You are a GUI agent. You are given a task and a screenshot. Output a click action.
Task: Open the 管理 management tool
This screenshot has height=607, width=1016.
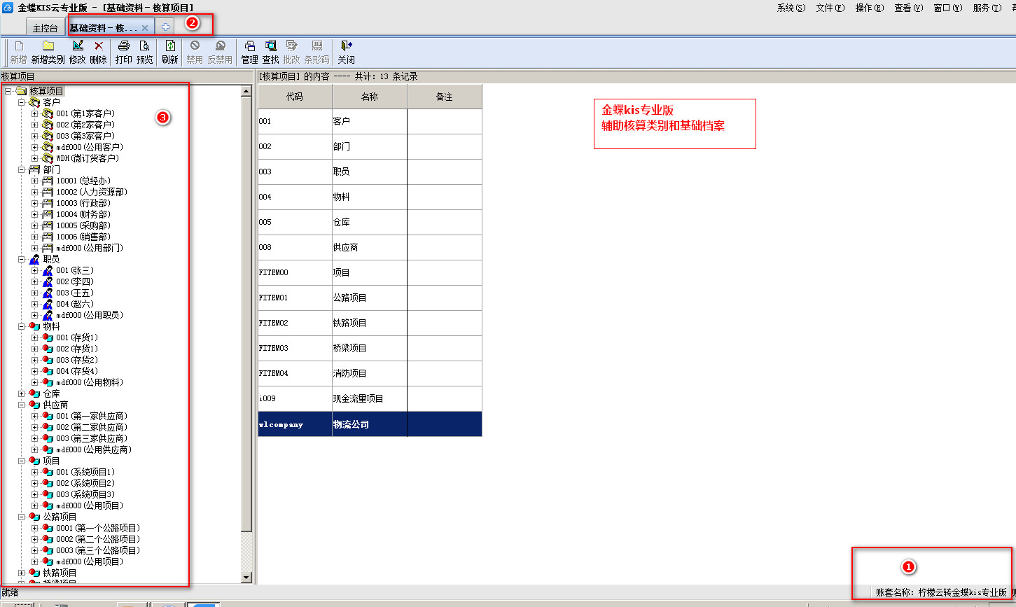pos(249,46)
